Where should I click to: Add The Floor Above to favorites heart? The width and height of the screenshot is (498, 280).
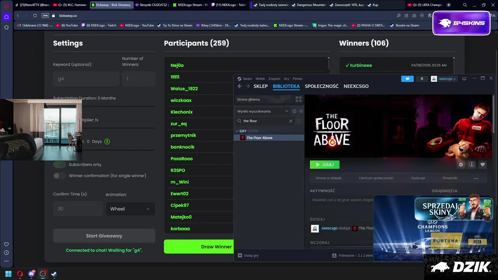[x=483, y=164]
